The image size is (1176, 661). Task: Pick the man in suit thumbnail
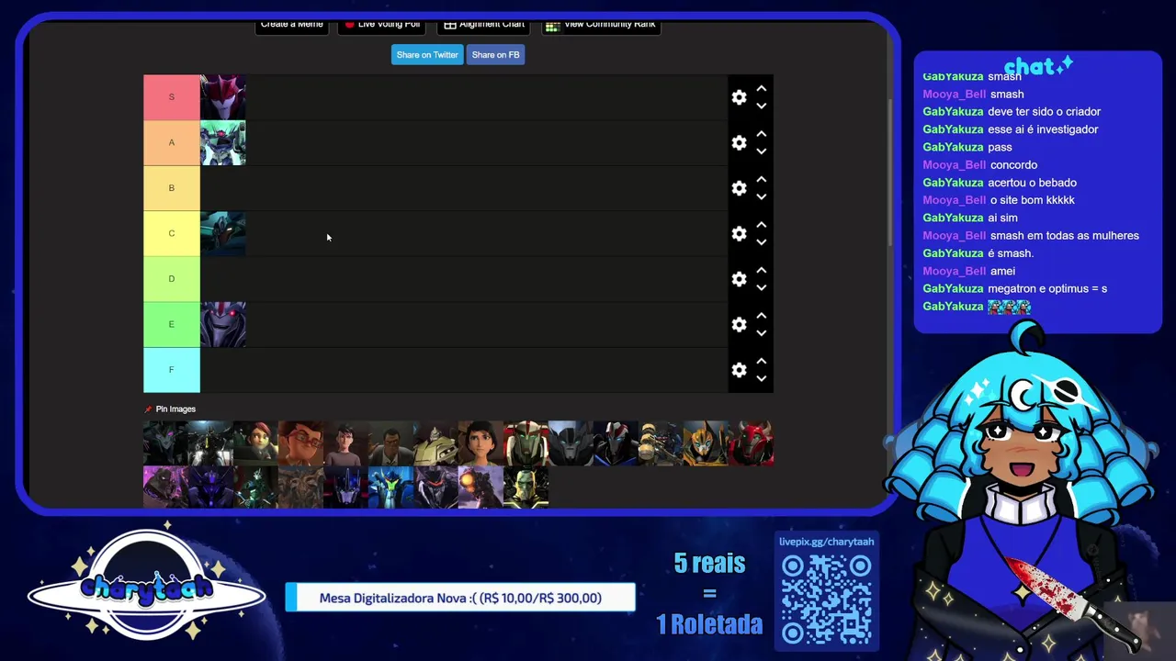click(390, 443)
